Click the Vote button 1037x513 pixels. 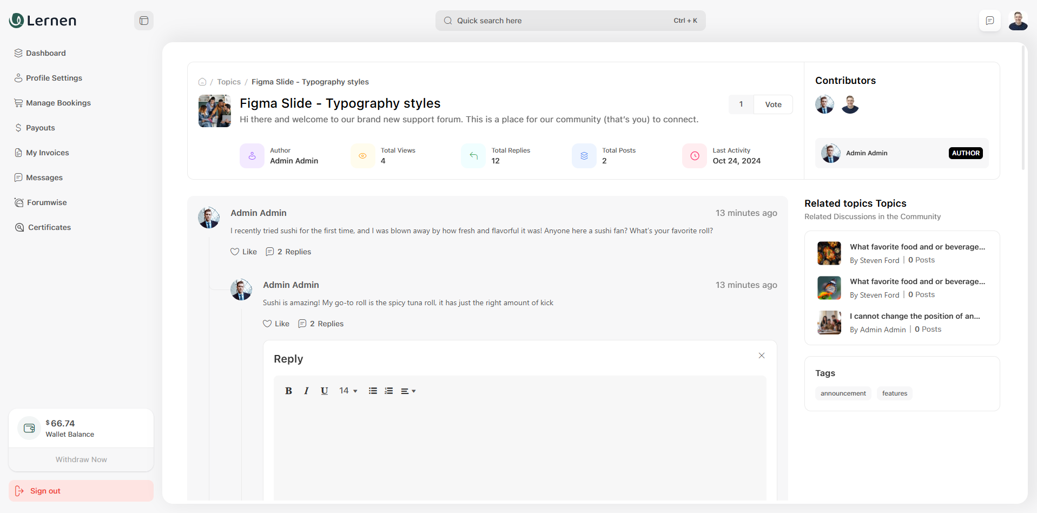pyautogui.click(x=773, y=104)
